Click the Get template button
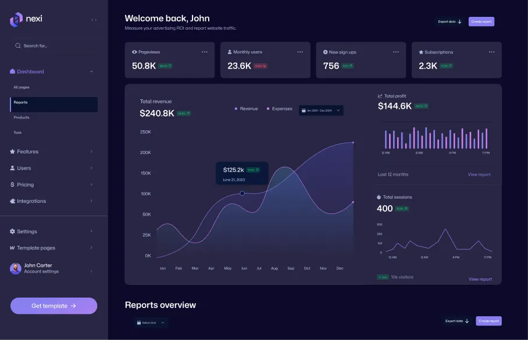Screen dimensions: 528x340 54,306
